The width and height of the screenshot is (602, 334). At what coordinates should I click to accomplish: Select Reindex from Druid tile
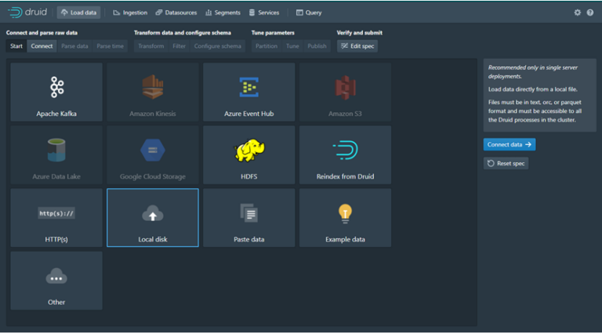(345, 155)
